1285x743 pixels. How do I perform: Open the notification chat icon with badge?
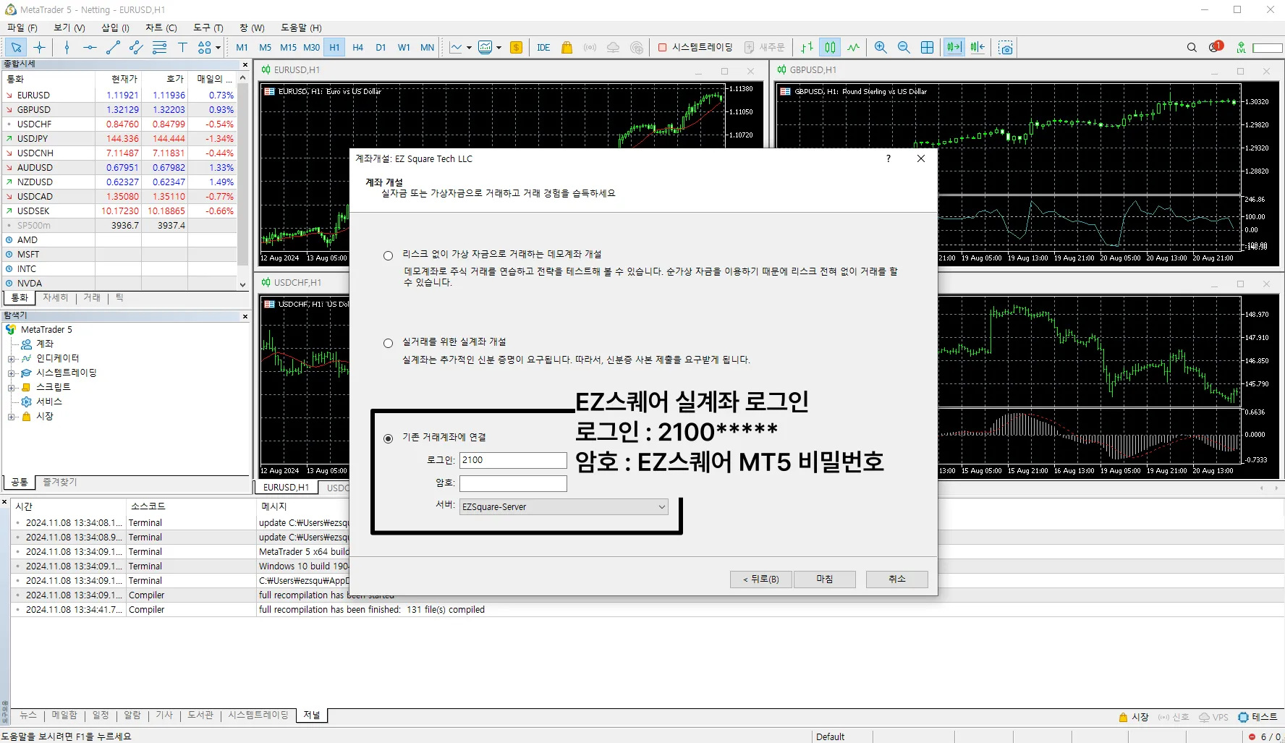(x=1216, y=48)
